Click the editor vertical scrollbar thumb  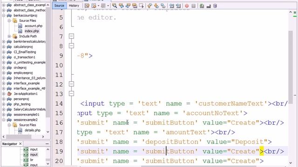click(291, 67)
